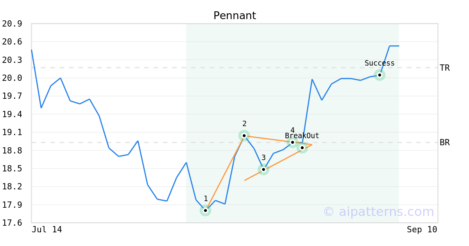This screenshot has height=246, width=469.
Task: Click the Success text label
Action: [x=379, y=63]
